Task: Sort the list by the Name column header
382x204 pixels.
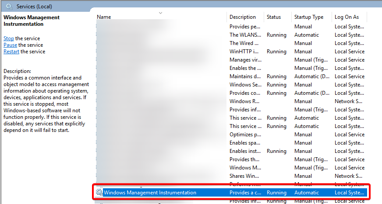Action: (104, 17)
